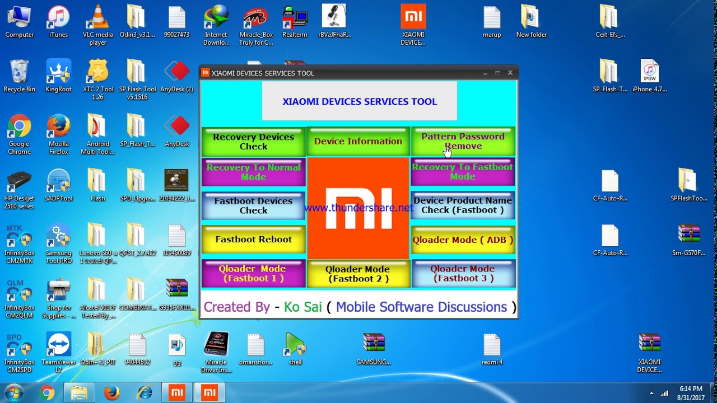
Task: Select the Sm-G570F... archive
Action: click(x=689, y=240)
